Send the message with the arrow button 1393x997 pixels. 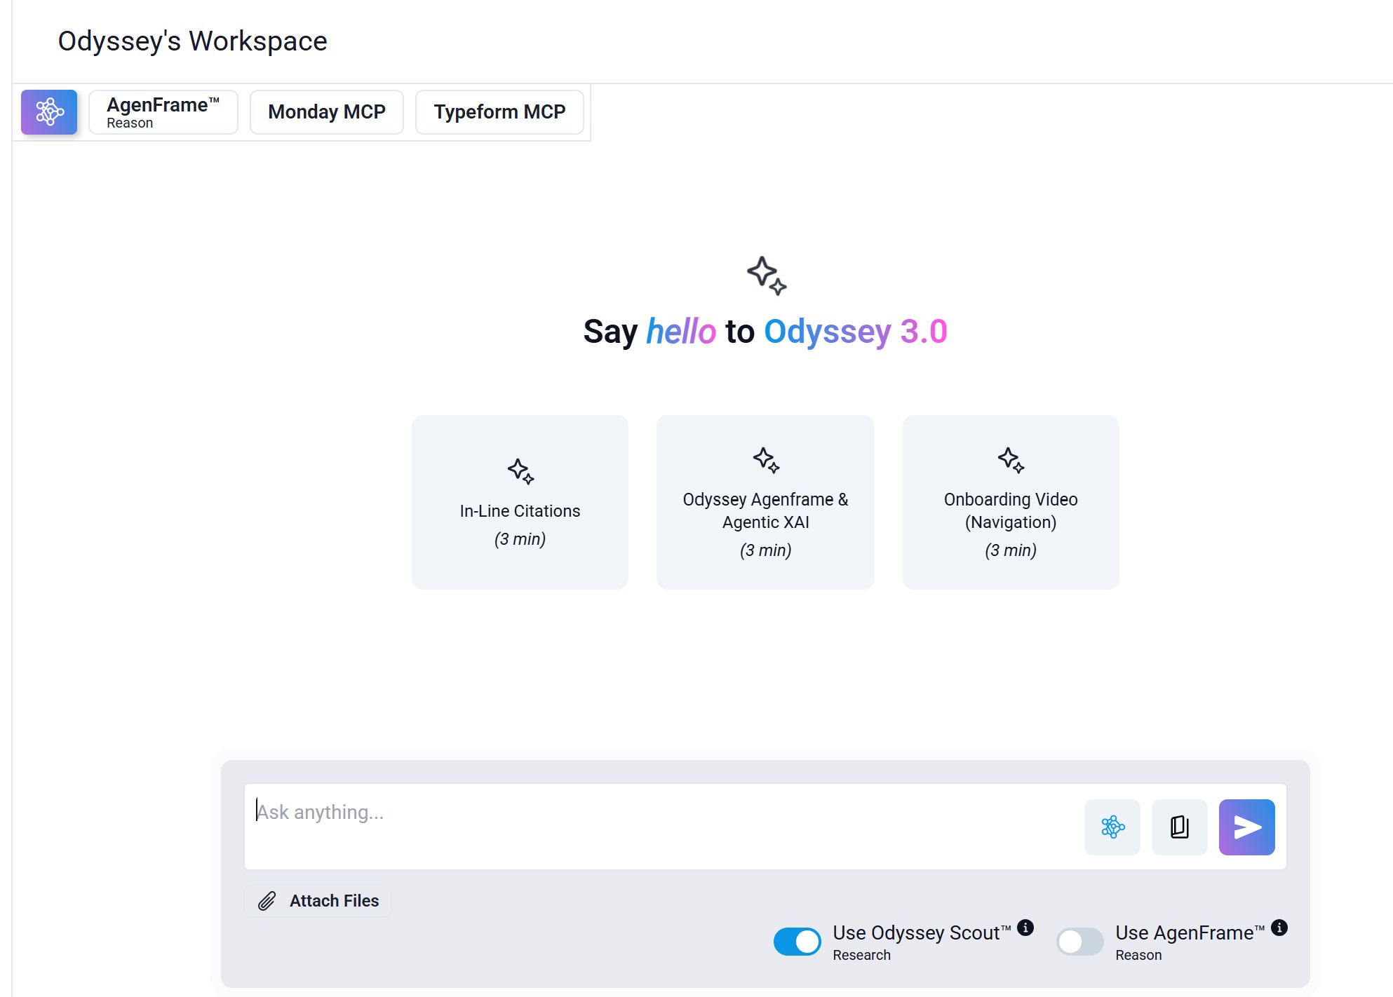[x=1247, y=827]
